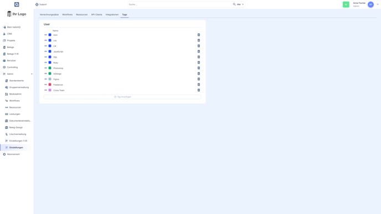Click the green plus quick-add button
The height and width of the screenshot is (214, 381).
tap(346, 4)
